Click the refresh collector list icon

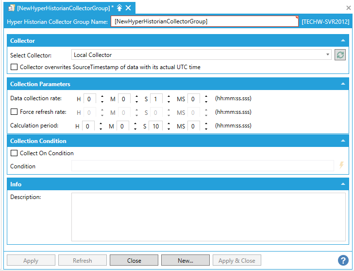click(x=340, y=55)
